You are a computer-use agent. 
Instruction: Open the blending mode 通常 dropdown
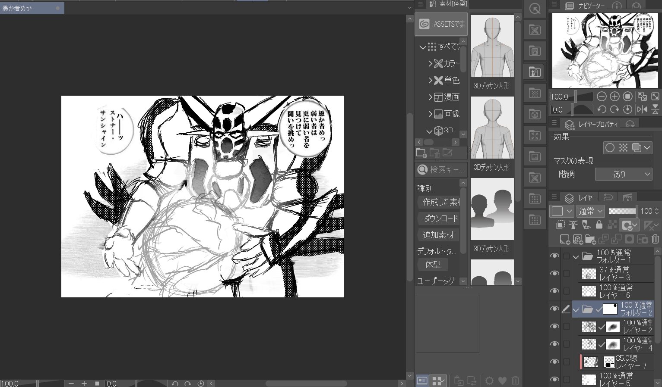pos(590,211)
